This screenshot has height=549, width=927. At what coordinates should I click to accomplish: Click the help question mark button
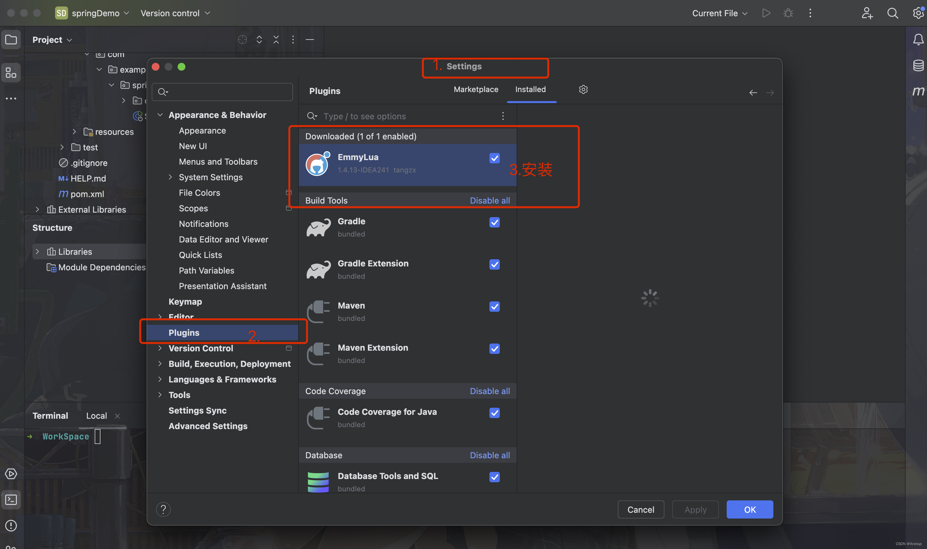pos(163,509)
